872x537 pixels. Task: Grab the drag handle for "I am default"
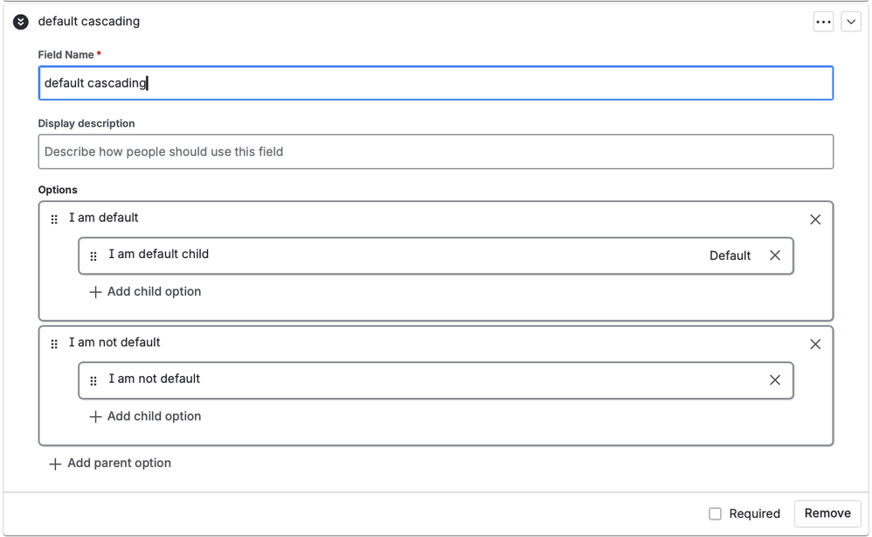pyautogui.click(x=54, y=220)
